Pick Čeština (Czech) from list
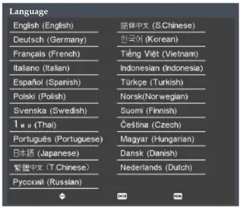The width and height of the screenshot is (240, 207). tap(151, 125)
